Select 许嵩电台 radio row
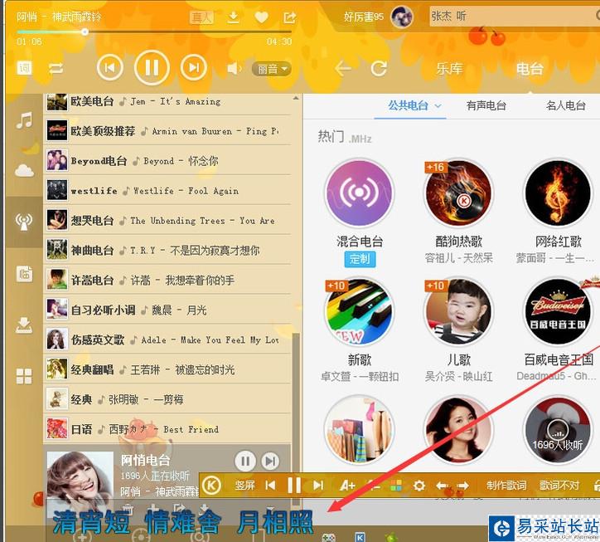Viewport: 600px width, 542px height. tap(167, 281)
